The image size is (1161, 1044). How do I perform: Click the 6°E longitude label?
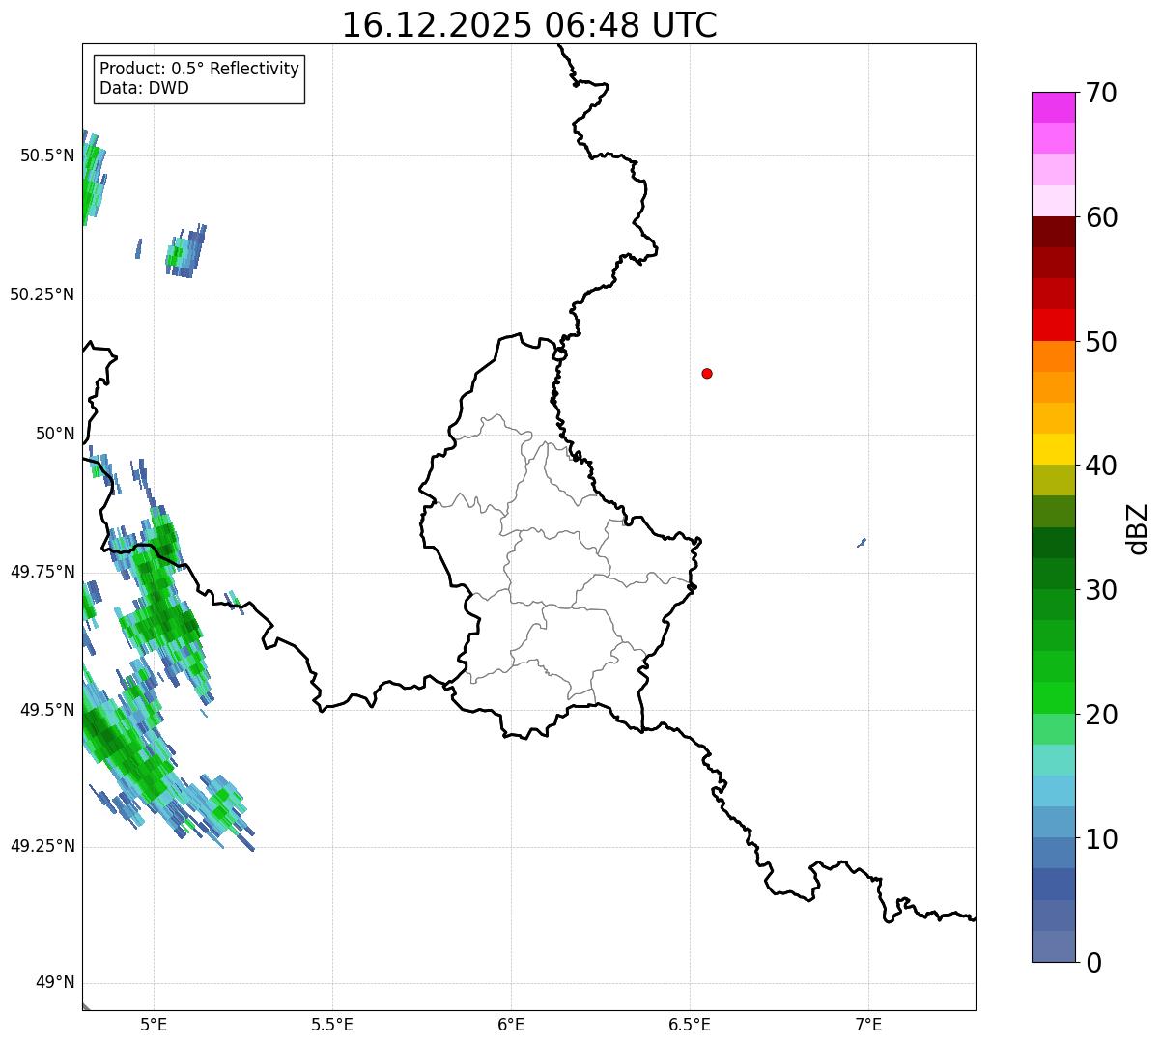coord(511,1025)
